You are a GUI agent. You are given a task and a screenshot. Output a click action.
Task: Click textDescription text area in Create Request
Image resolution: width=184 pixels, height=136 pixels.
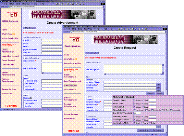(x=133, y=69)
